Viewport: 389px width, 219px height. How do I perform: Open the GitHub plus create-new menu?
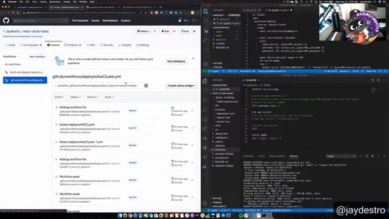tap(186, 21)
